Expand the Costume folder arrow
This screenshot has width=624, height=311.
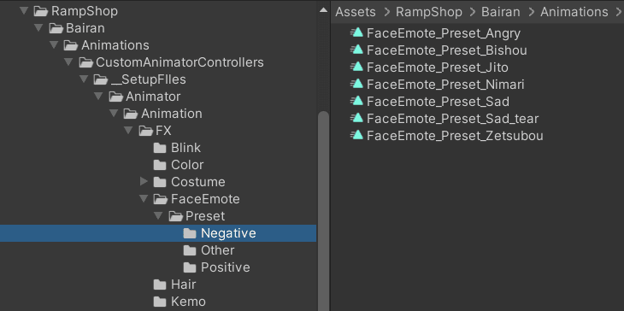(144, 182)
